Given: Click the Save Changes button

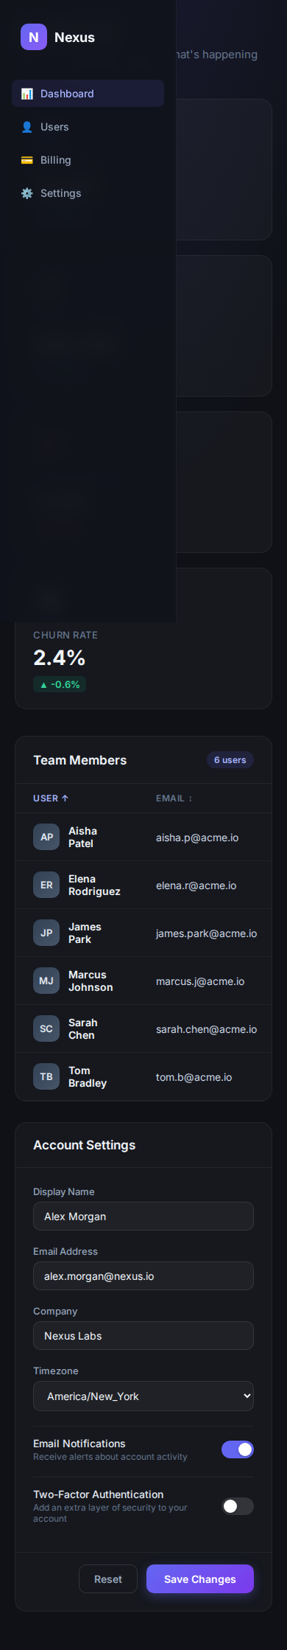Looking at the screenshot, I should click(200, 1578).
